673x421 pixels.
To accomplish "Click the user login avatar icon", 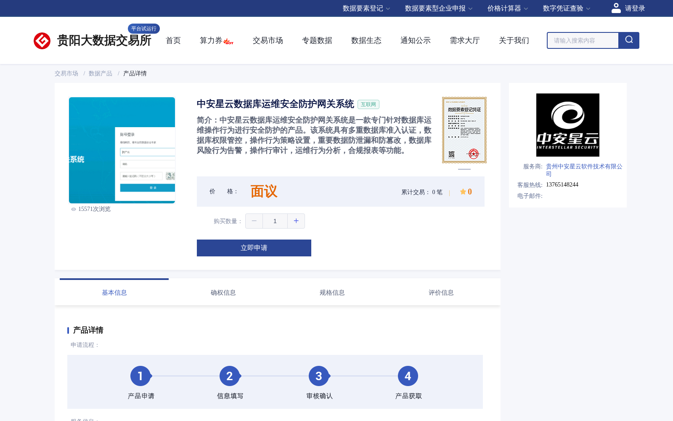I will pyautogui.click(x=616, y=8).
